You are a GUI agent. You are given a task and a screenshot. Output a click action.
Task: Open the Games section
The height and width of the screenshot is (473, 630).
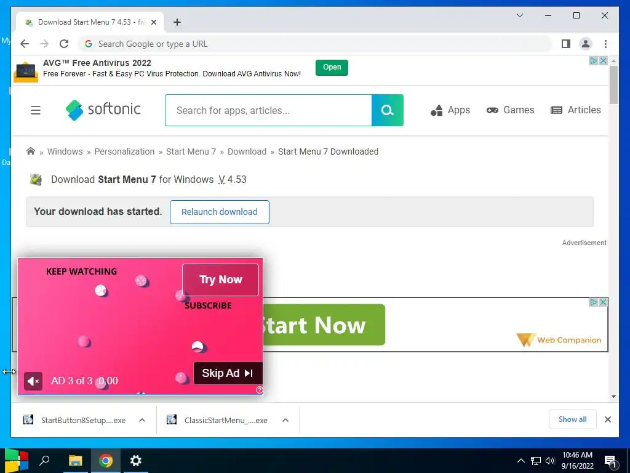click(510, 110)
